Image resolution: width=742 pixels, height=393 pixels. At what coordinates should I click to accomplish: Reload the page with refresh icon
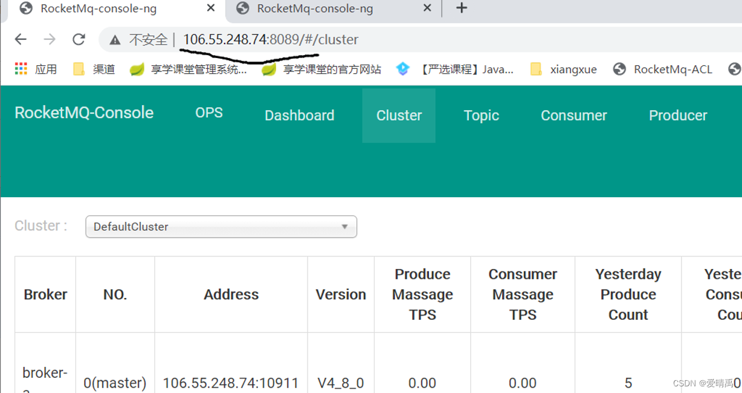(79, 39)
